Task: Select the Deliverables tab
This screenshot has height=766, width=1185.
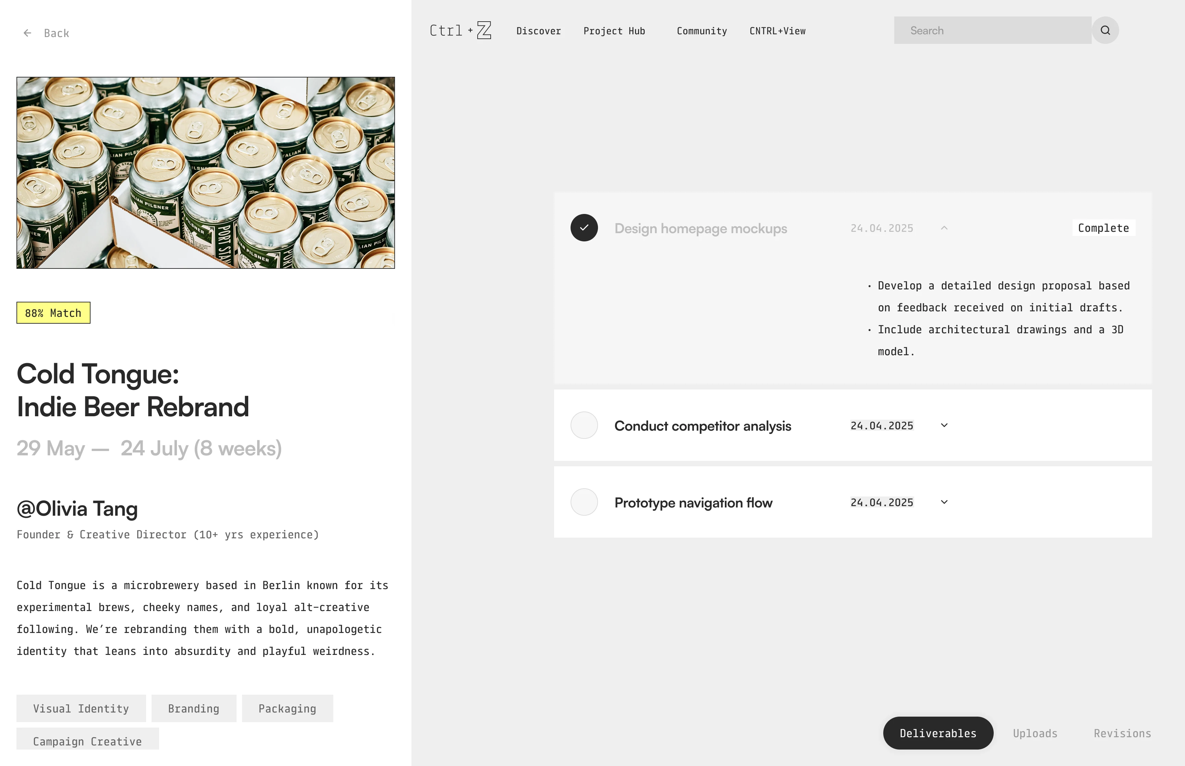Action: (938, 733)
